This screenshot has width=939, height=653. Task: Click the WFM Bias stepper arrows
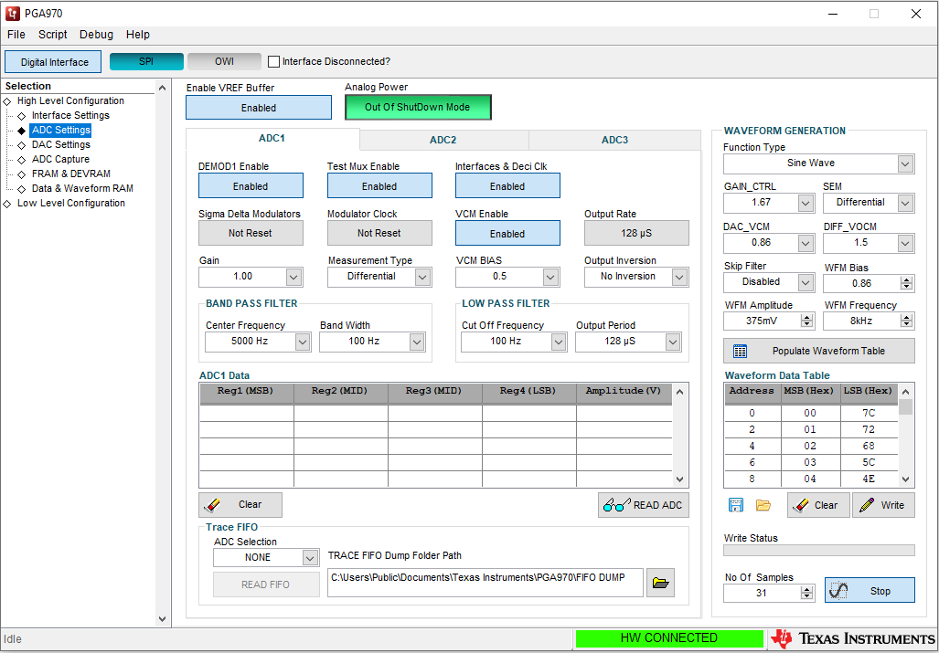(907, 283)
